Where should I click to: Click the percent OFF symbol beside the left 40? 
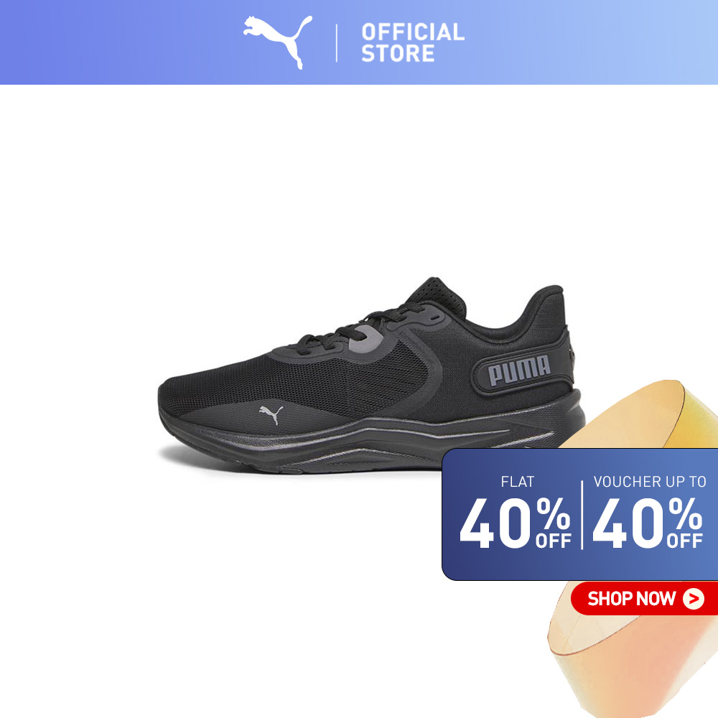(553, 523)
